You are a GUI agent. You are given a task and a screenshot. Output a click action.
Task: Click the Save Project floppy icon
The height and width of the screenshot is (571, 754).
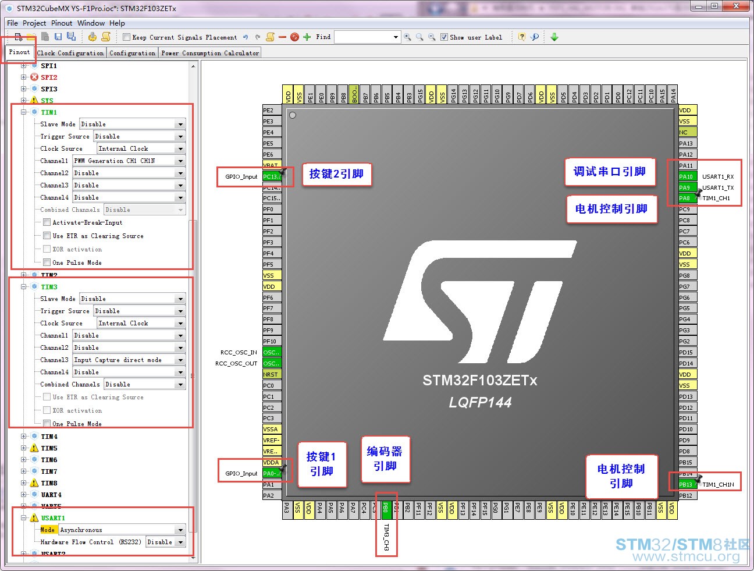pos(58,37)
